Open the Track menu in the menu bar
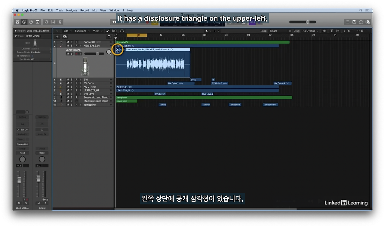Screen dimensions: 385x227 tap(60, 10)
